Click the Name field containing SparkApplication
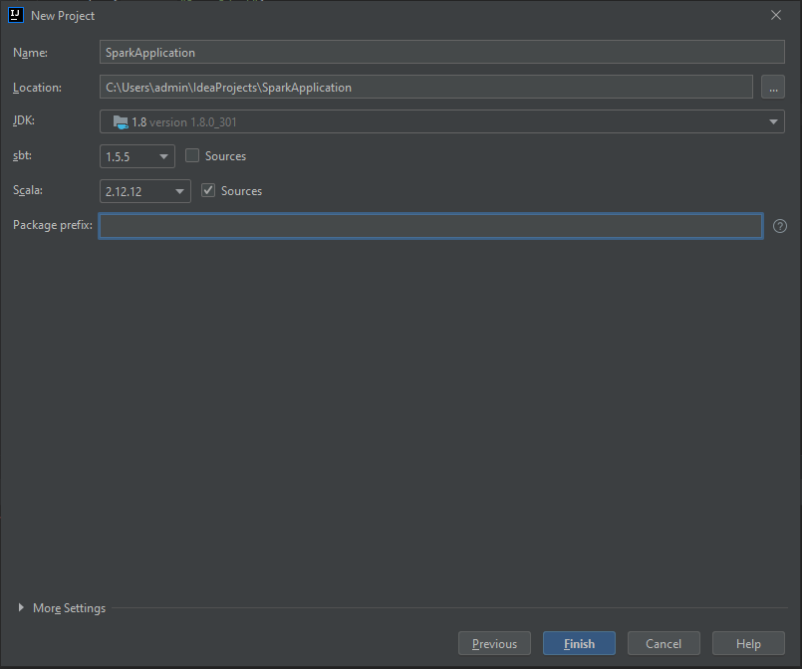The width and height of the screenshot is (802, 669). click(442, 53)
